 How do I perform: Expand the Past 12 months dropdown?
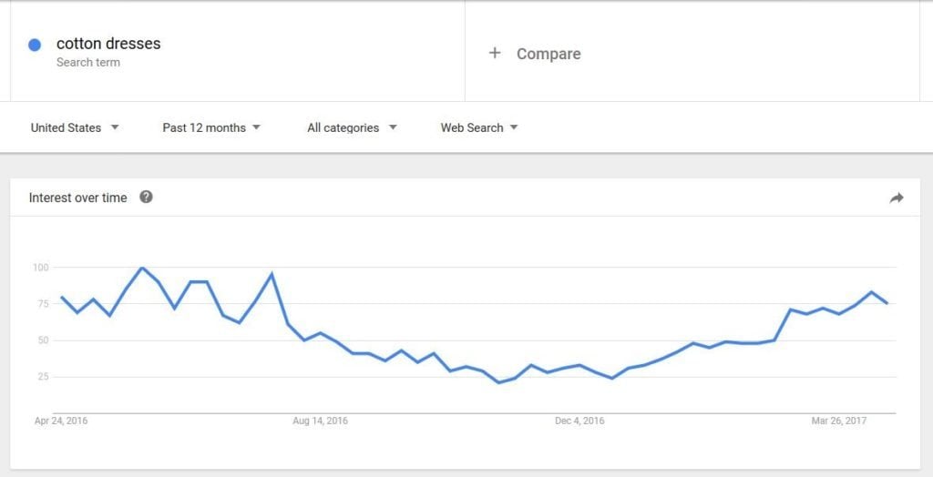pyautogui.click(x=211, y=127)
